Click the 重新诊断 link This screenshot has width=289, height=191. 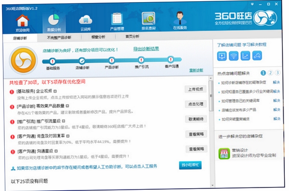(196, 70)
